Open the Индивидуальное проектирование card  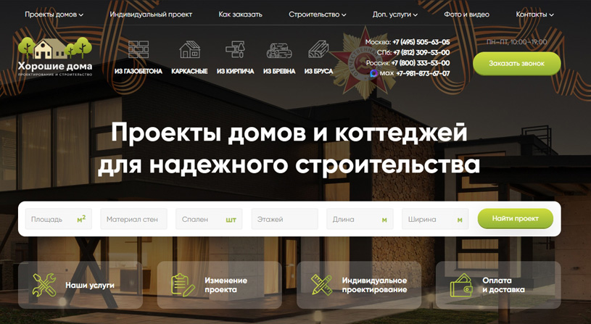pyautogui.click(x=359, y=285)
